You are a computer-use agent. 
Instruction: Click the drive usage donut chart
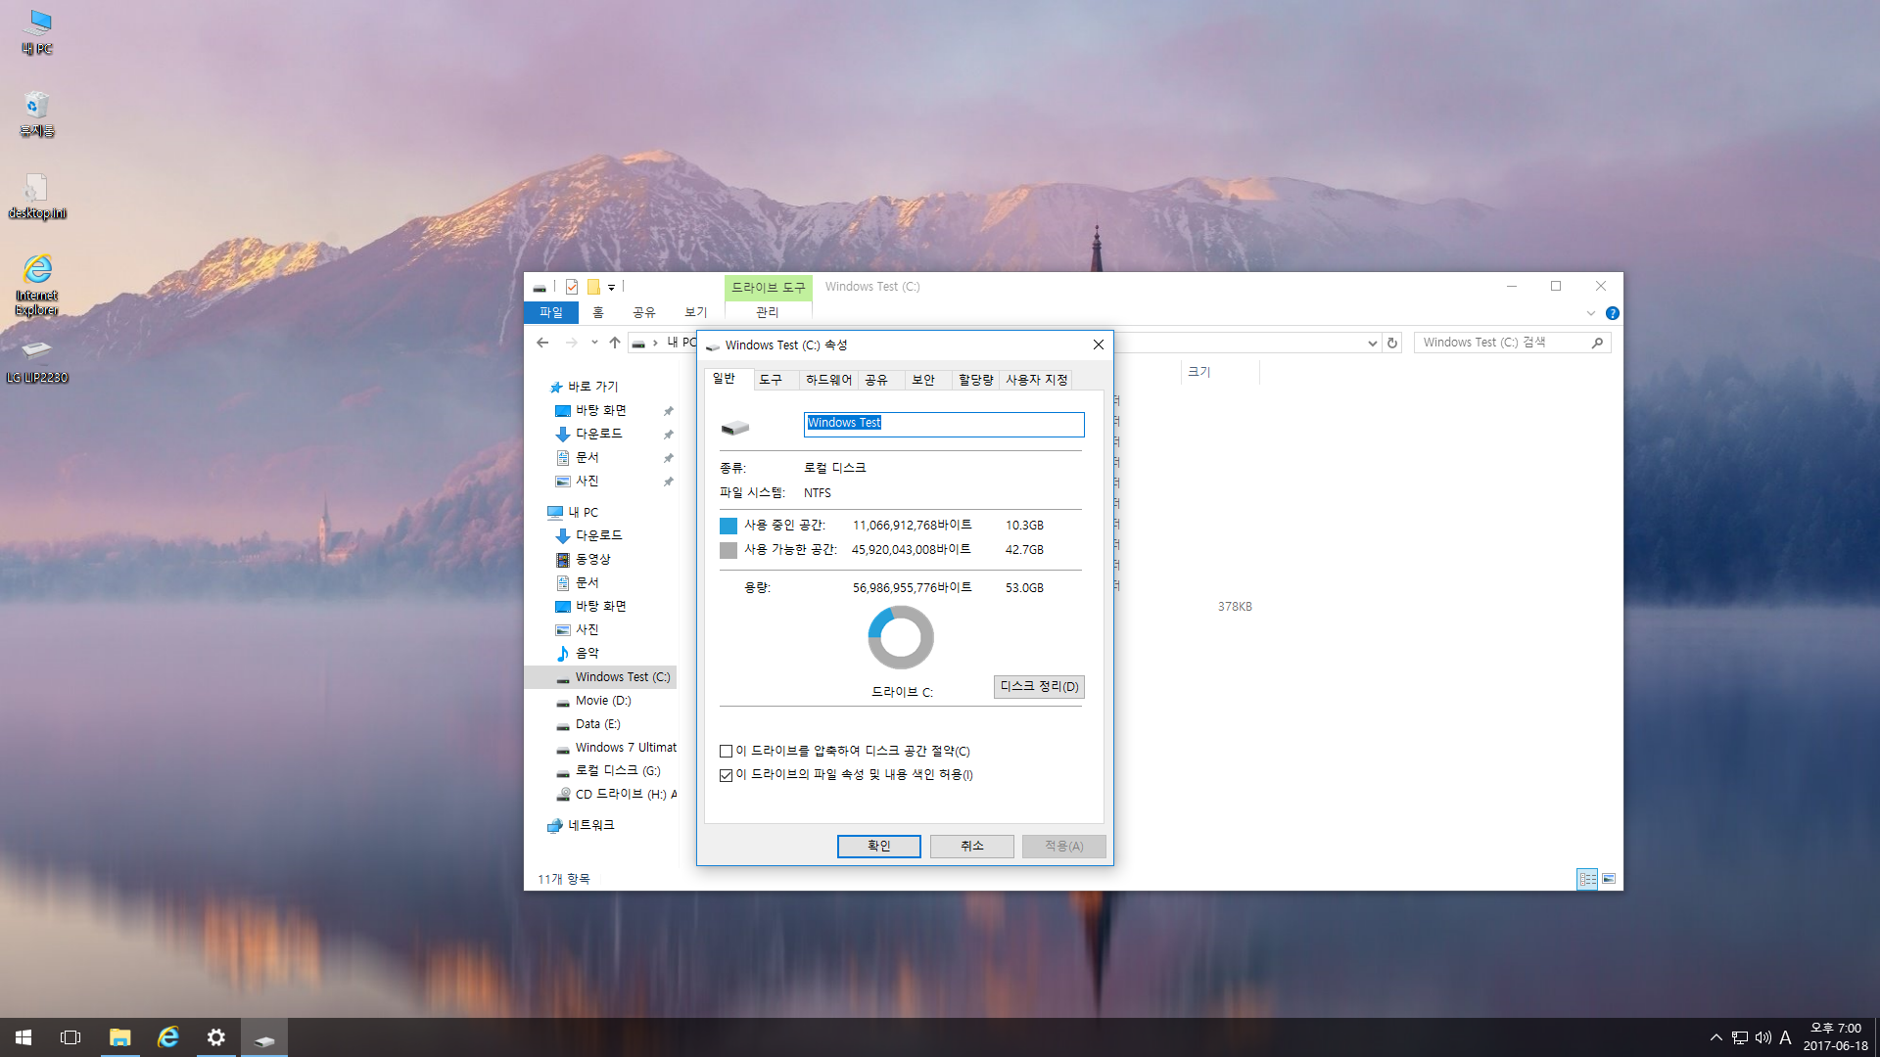pos(901,637)
